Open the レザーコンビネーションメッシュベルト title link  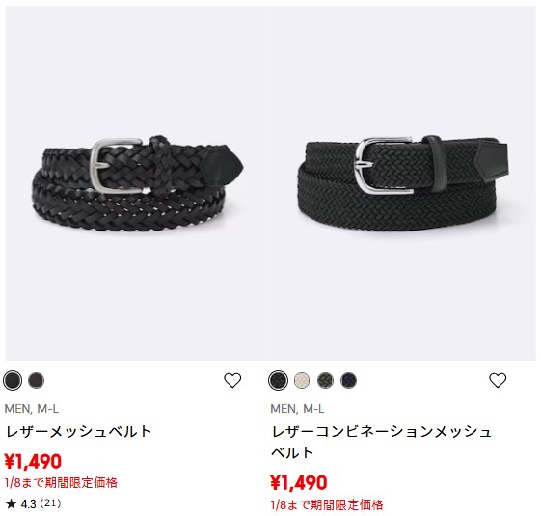click(381, 442)
